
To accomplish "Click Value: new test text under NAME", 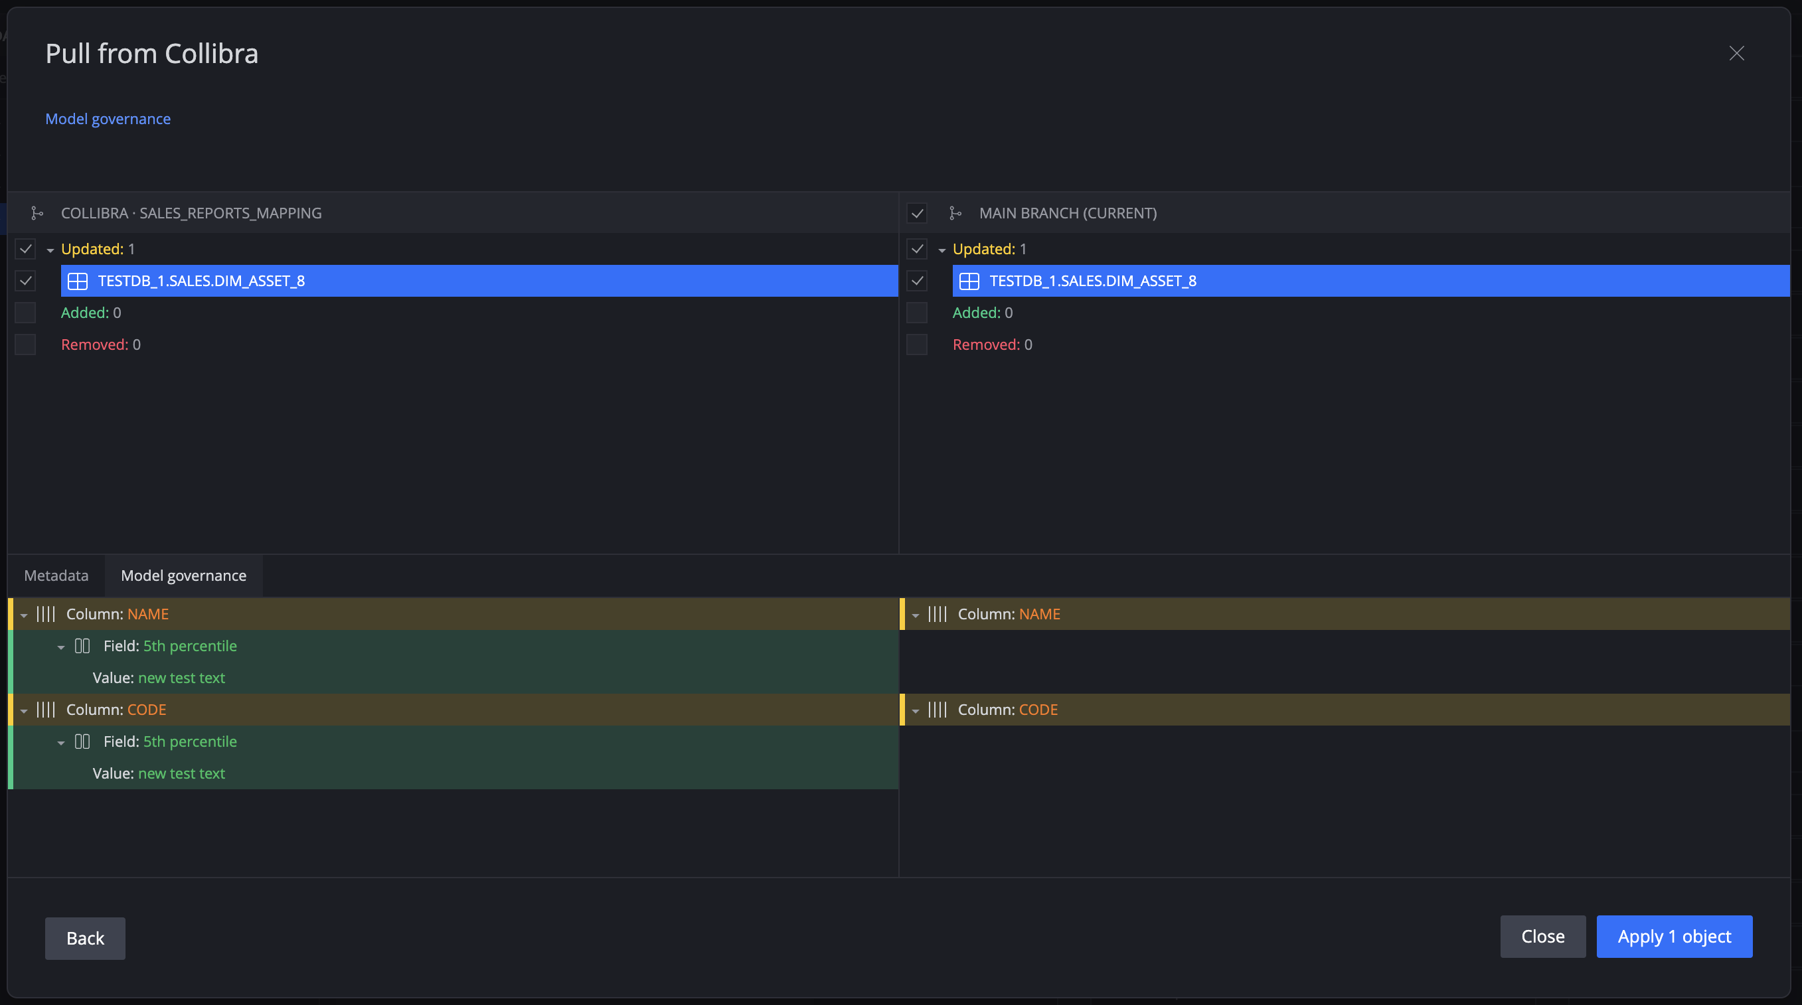I will point(159,678).
